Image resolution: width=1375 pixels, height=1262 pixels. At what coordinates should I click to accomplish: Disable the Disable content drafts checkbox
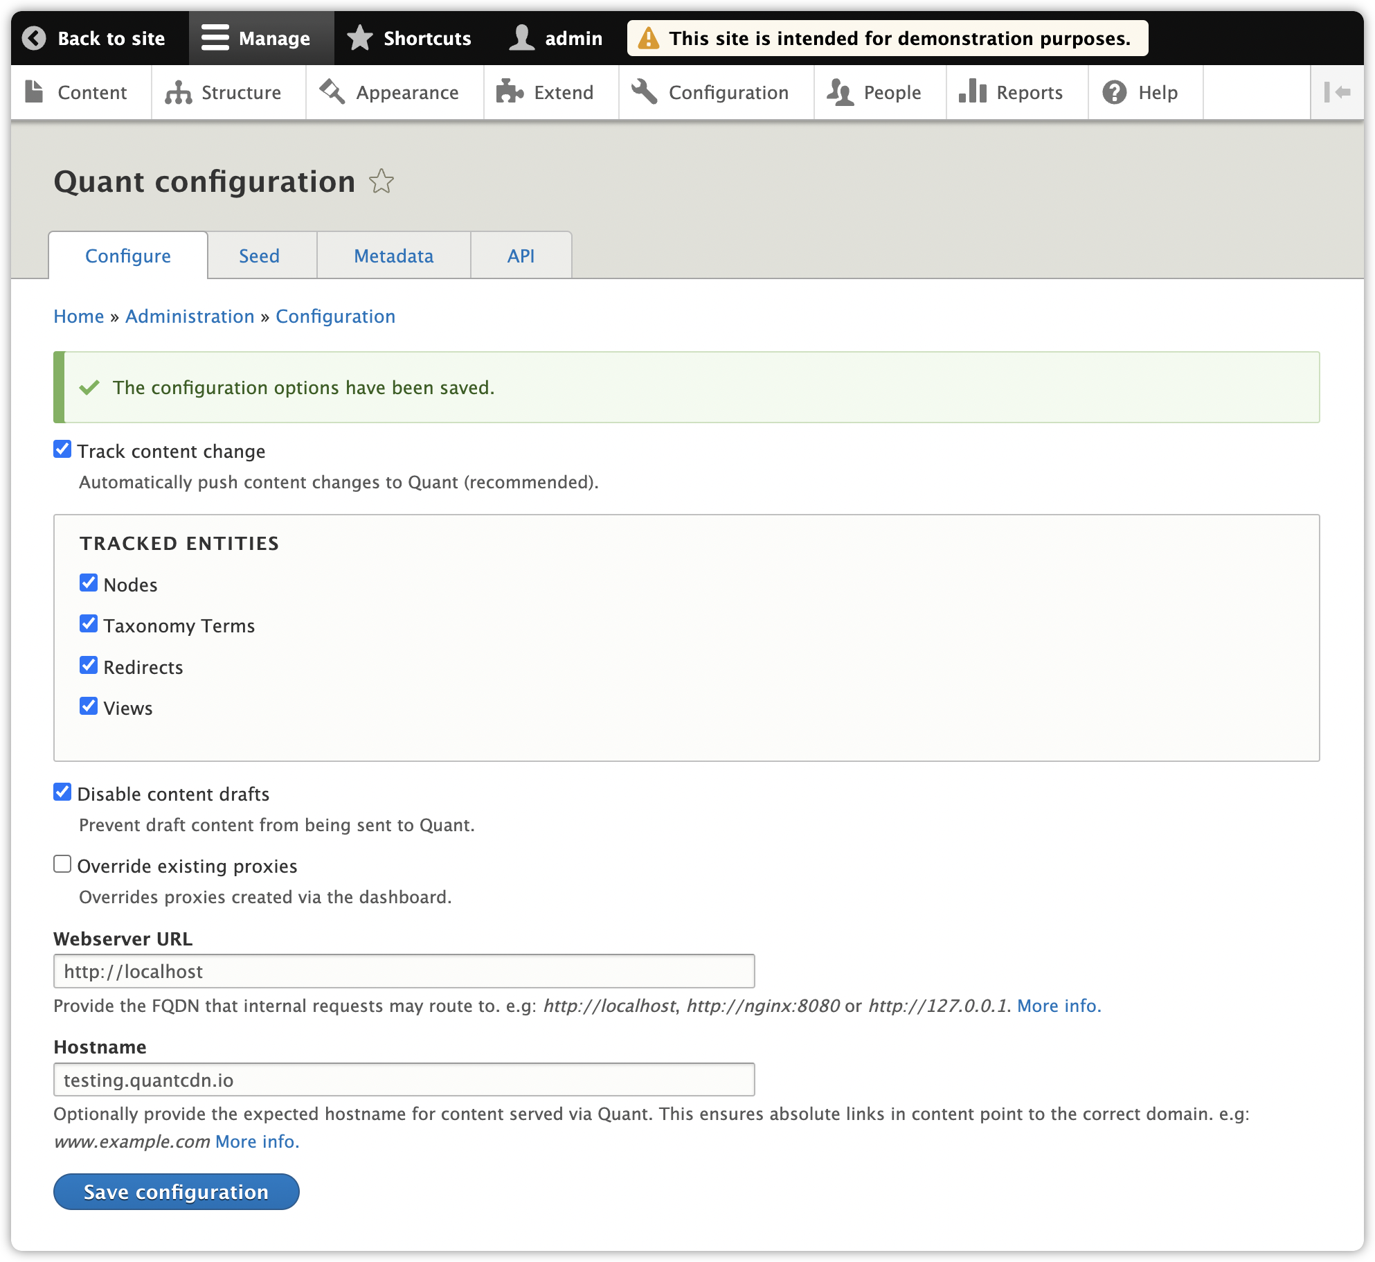62,793
